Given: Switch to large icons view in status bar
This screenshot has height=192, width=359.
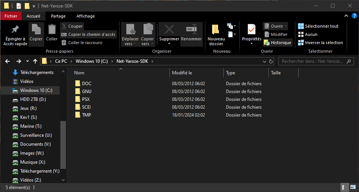Looking at the screenshot, I should [x=353, y=188].
